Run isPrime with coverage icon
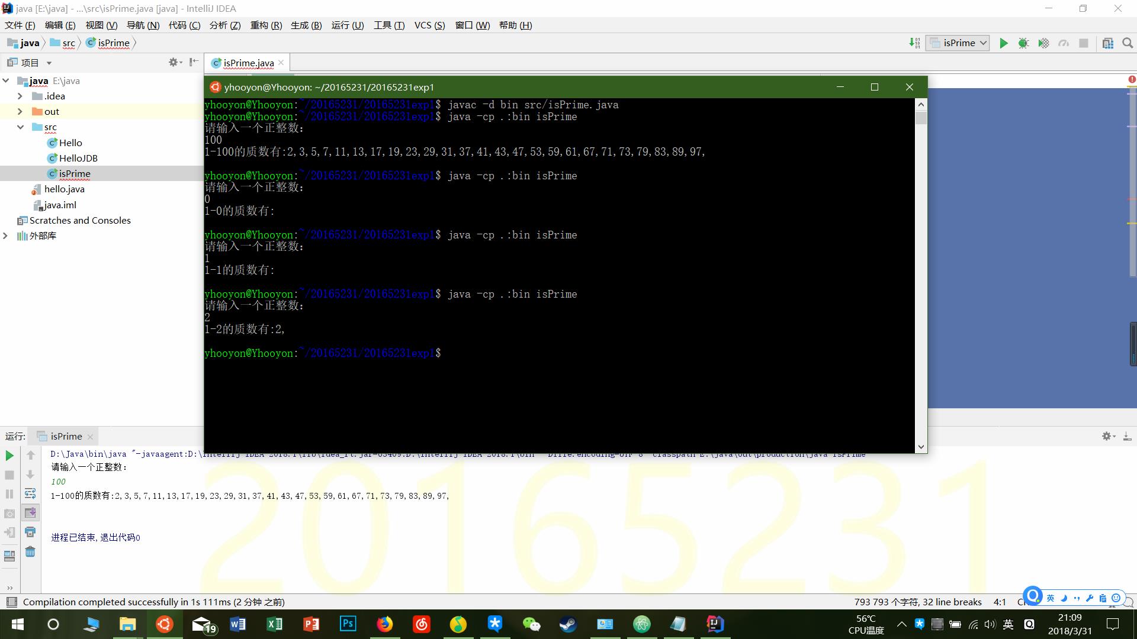Screen dimensions: 1137x639 (1043, 43)
